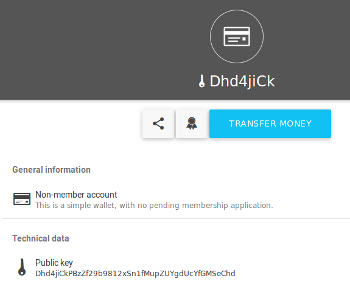Click the card symbol inside the avatar circle

(x=237, y=36)
